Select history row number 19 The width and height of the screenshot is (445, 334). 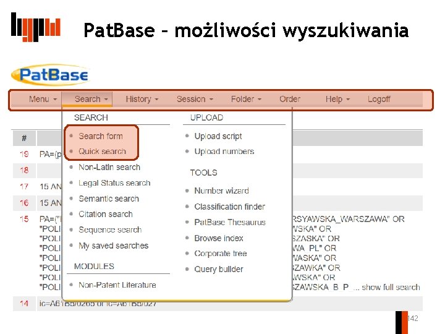pyautogui.click(x=24, y=154)
